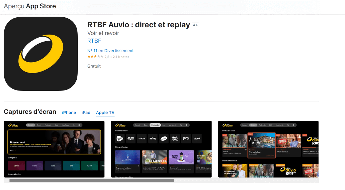Open the Direct en cours screenshot
345x190 pixels.
pyautogui.click(x=268, y=149)
